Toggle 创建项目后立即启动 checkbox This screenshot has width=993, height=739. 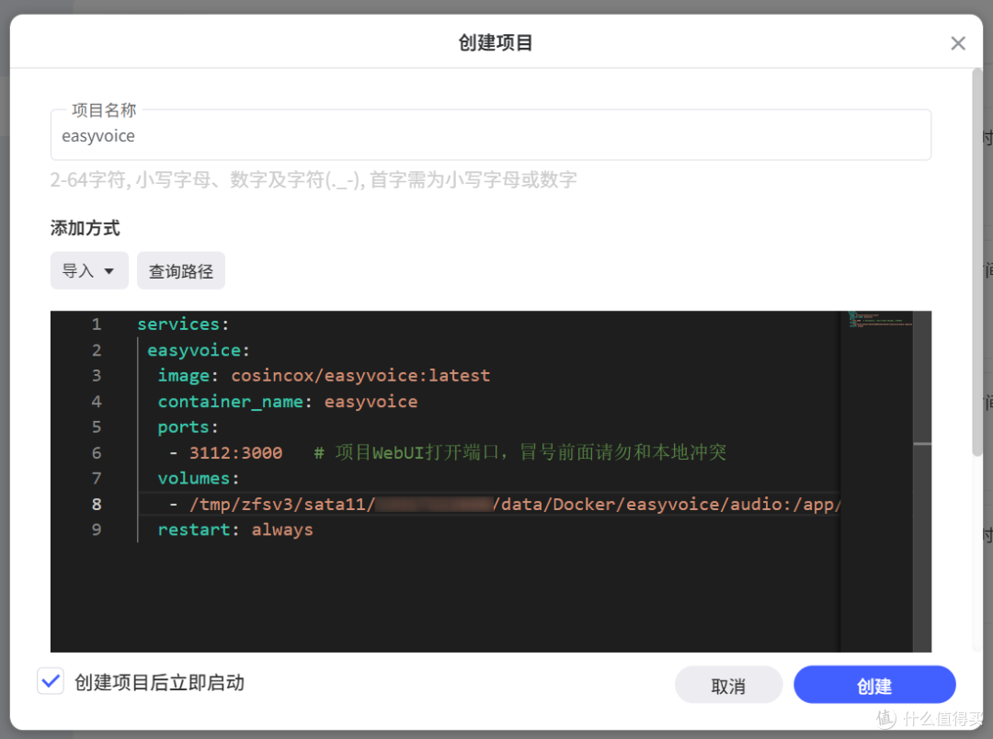[51, 681]
